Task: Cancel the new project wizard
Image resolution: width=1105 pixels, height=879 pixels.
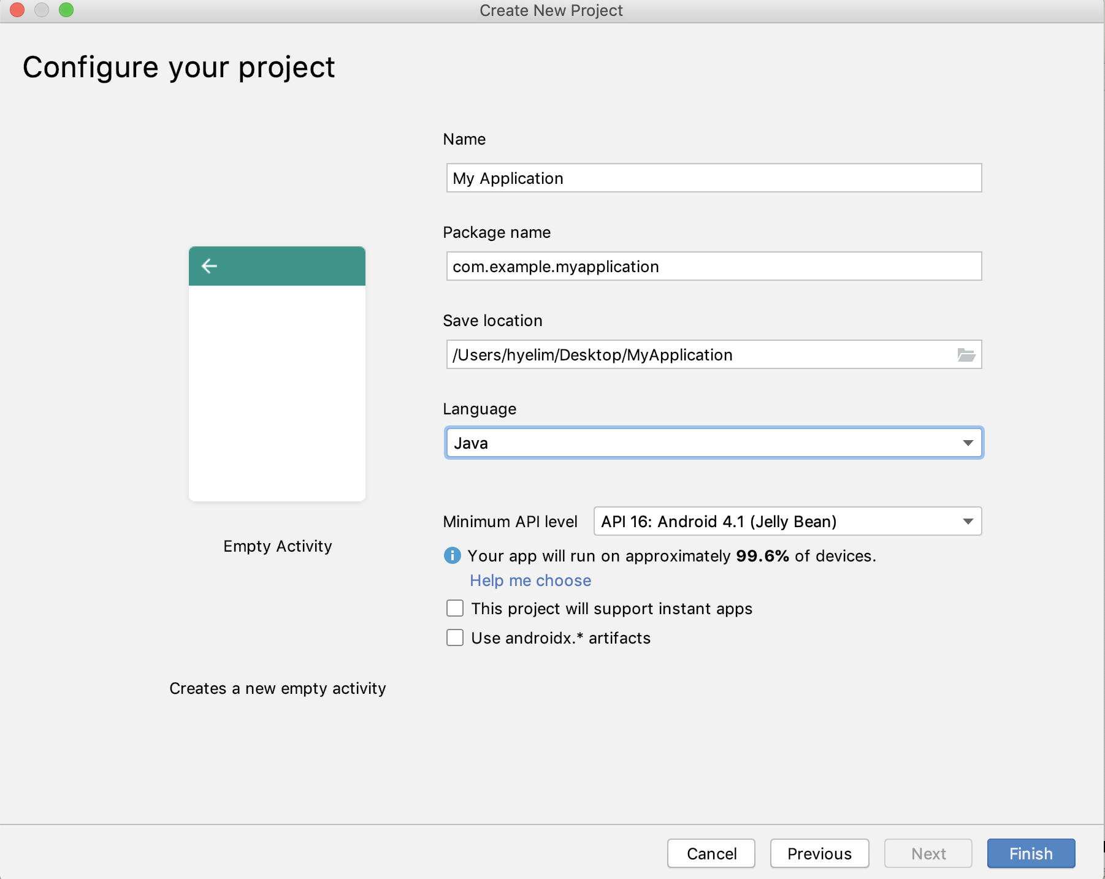Action: pos(711,853)
